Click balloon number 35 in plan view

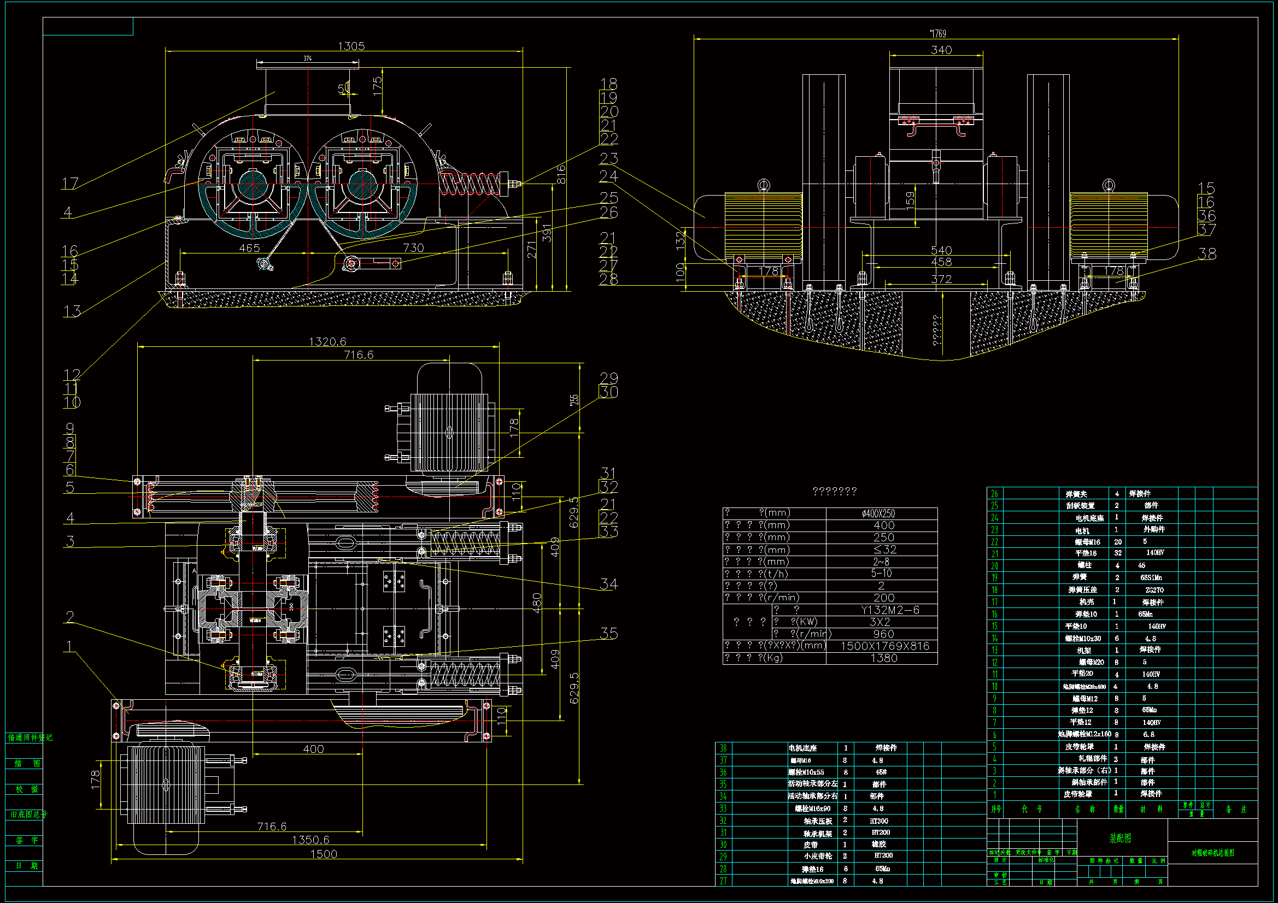(608, 633)
